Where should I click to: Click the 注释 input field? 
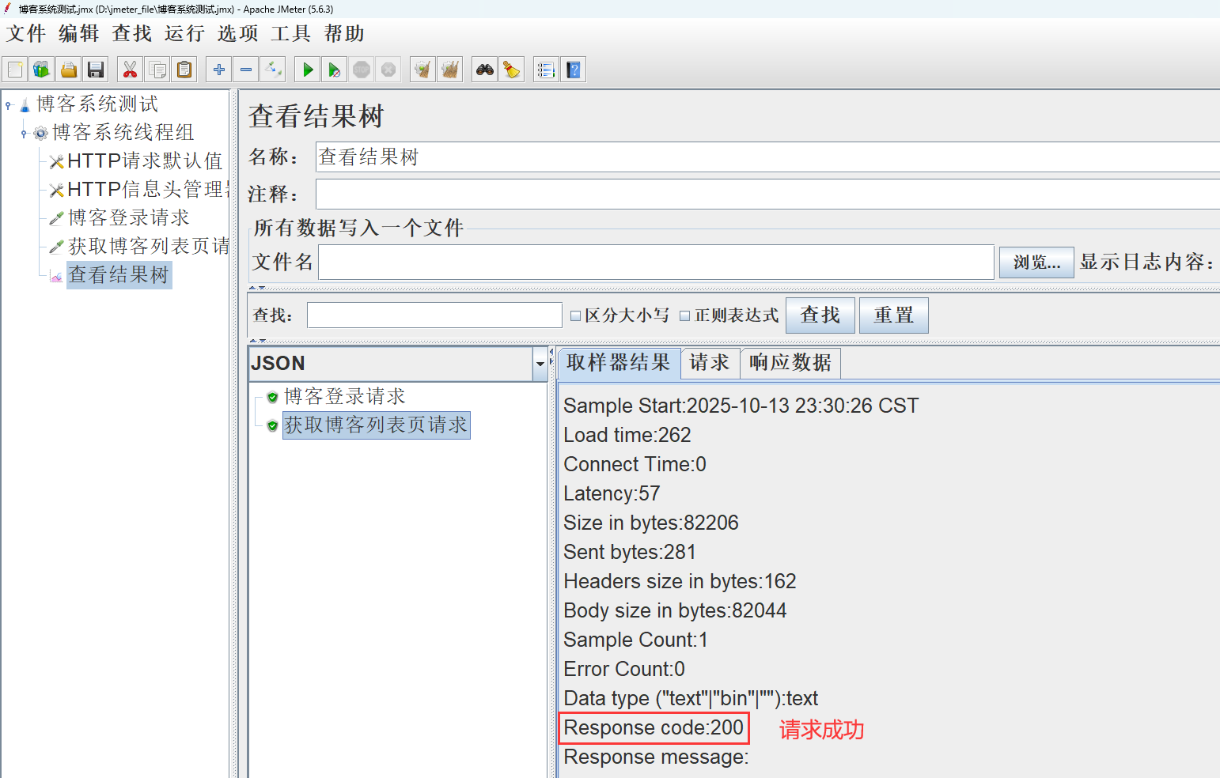[767, 194]
